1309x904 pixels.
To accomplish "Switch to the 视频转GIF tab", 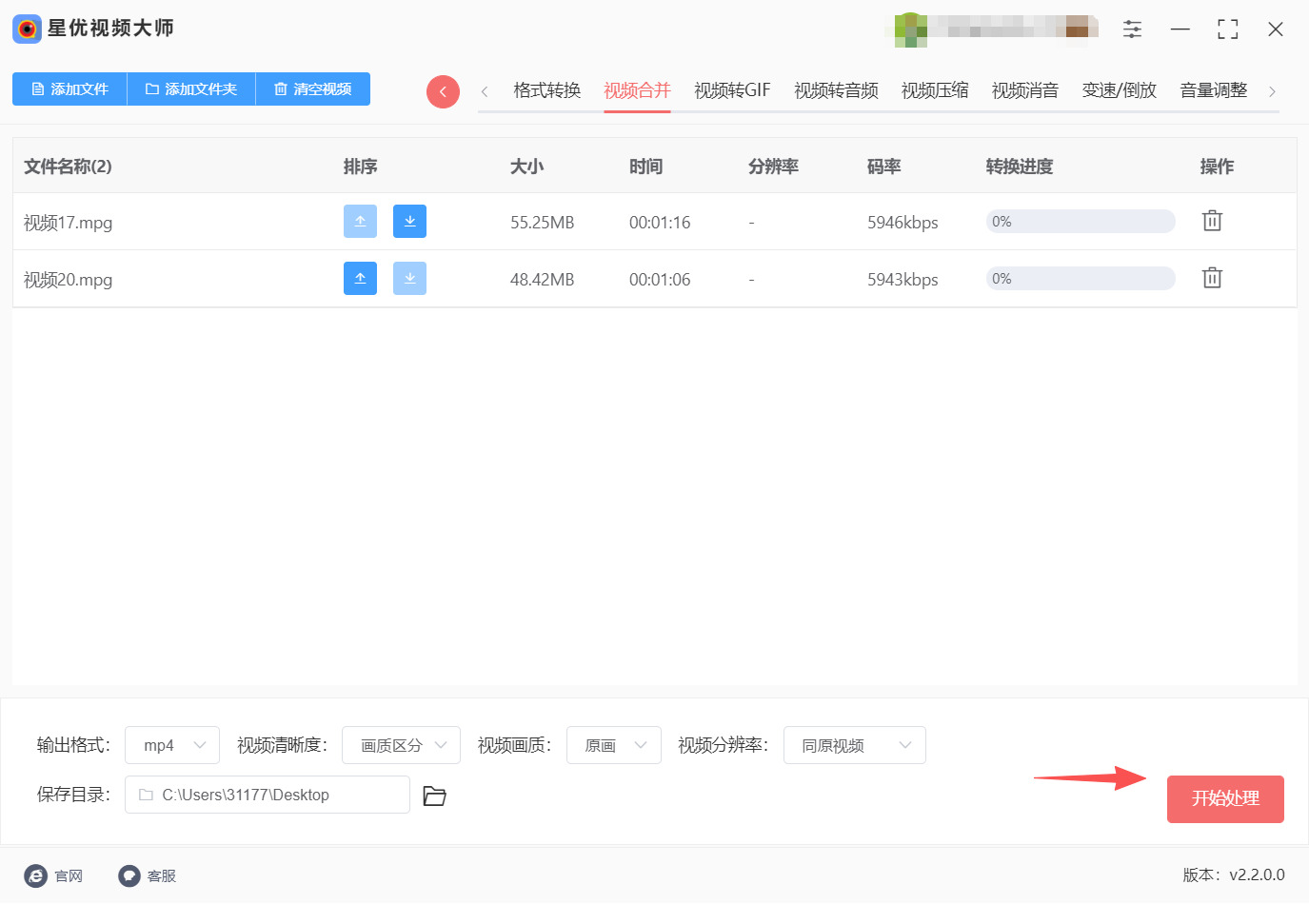I will 732,90.
